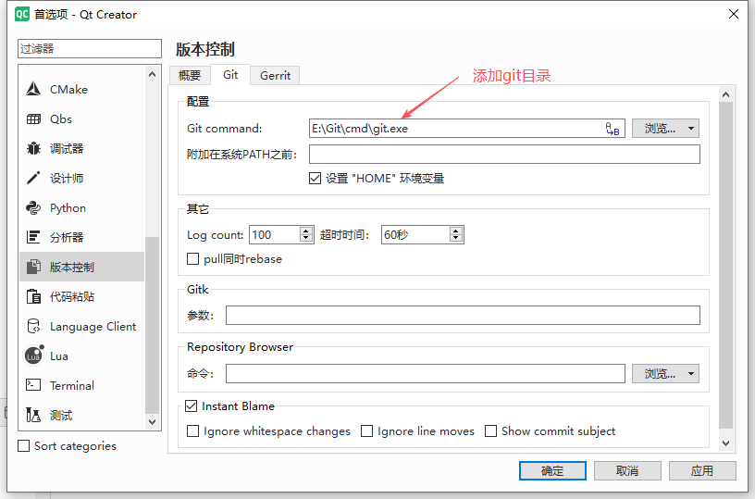This screenshot has height=499, width=755.
Task: Open the 分析器 category
Action: pos(81,237)
